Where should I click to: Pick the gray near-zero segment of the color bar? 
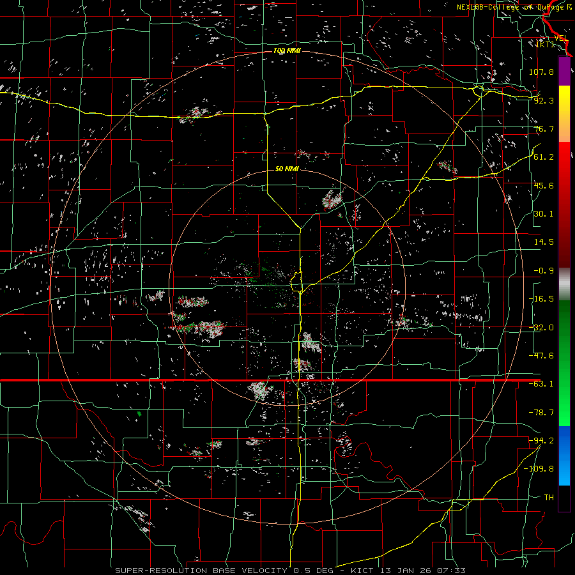coord(564,284)
